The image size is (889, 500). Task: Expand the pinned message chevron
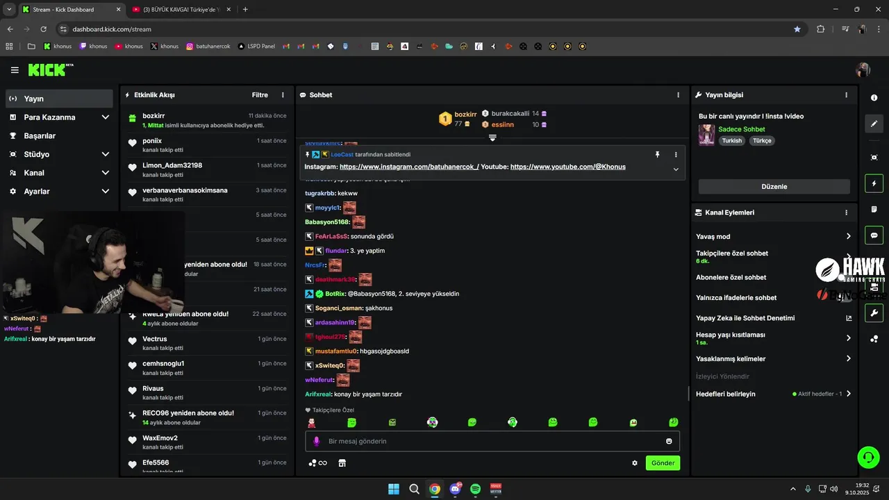click(676, 169)
